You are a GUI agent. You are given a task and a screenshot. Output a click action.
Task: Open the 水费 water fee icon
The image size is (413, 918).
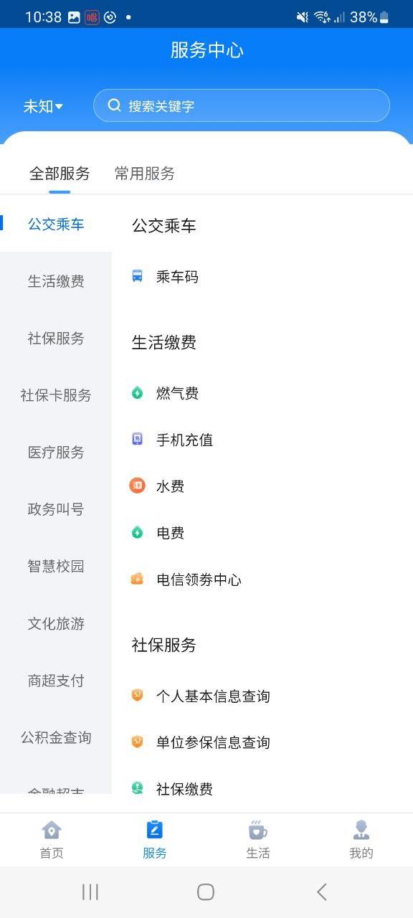[138, 486]
